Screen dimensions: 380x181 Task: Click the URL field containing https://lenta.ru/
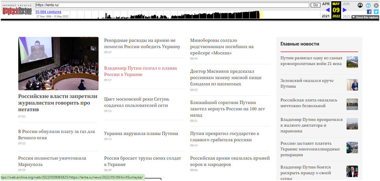point(173,5)
